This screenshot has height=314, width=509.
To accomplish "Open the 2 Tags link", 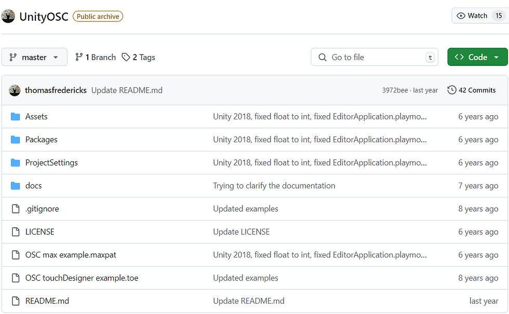I will point(139,57).
